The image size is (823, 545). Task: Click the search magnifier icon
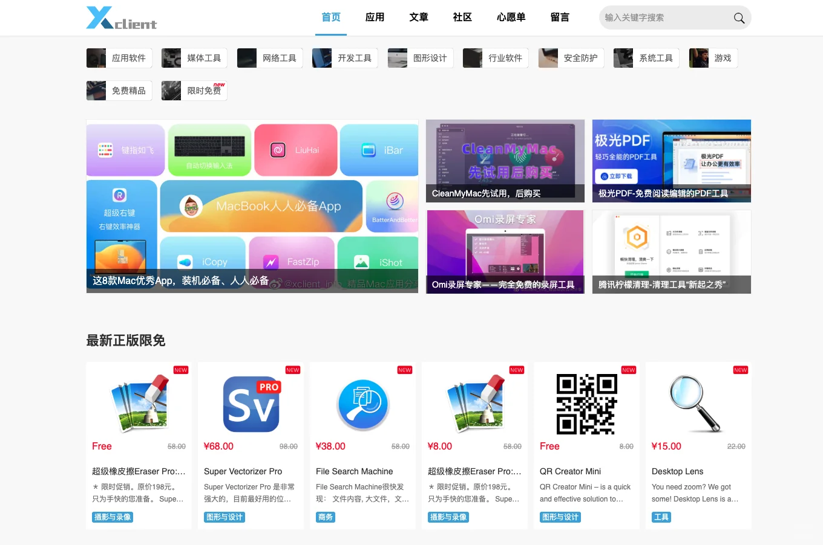[739, 18]
